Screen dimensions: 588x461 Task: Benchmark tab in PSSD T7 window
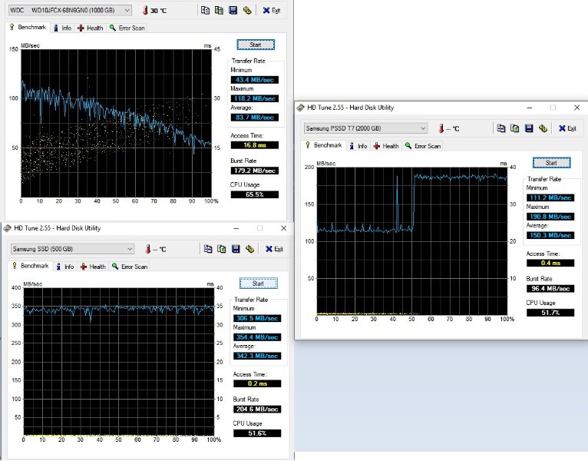click(x=324, y=145)
